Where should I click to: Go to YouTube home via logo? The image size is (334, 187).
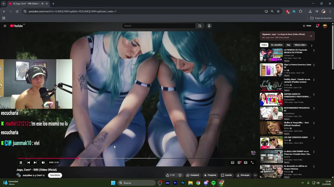[17, 26]
